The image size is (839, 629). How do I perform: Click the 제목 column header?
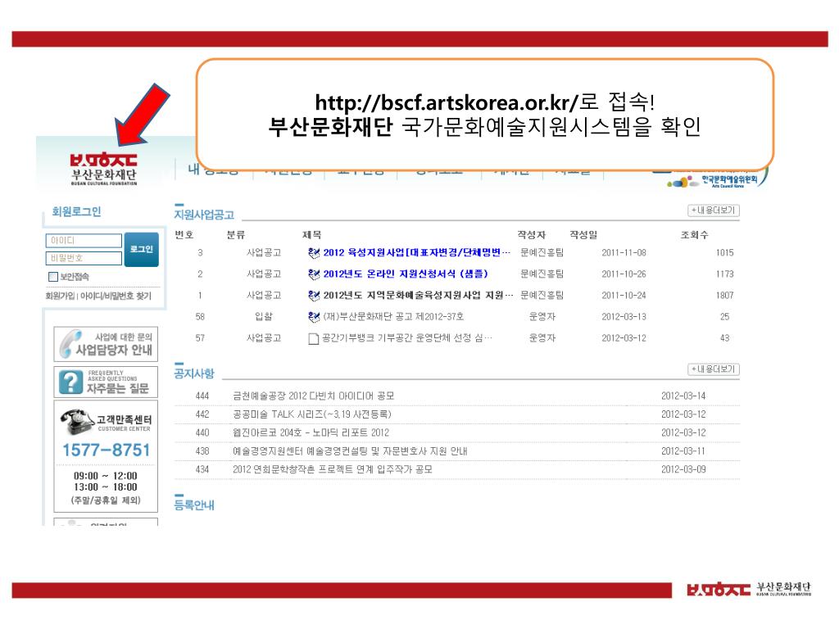point(311,235)
